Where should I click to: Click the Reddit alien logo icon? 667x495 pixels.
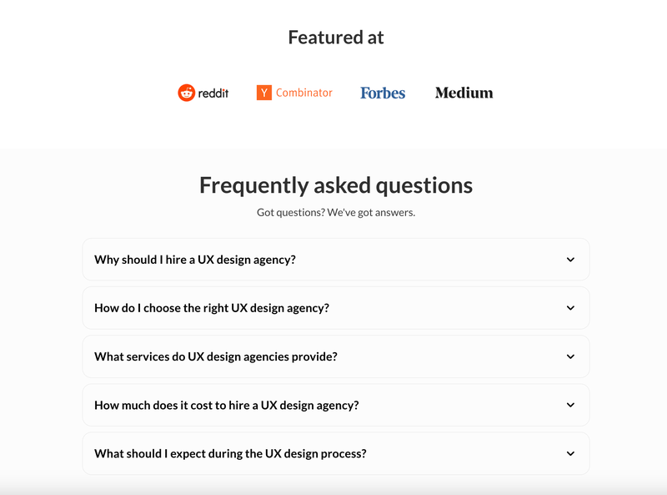(x=186, y=93)
